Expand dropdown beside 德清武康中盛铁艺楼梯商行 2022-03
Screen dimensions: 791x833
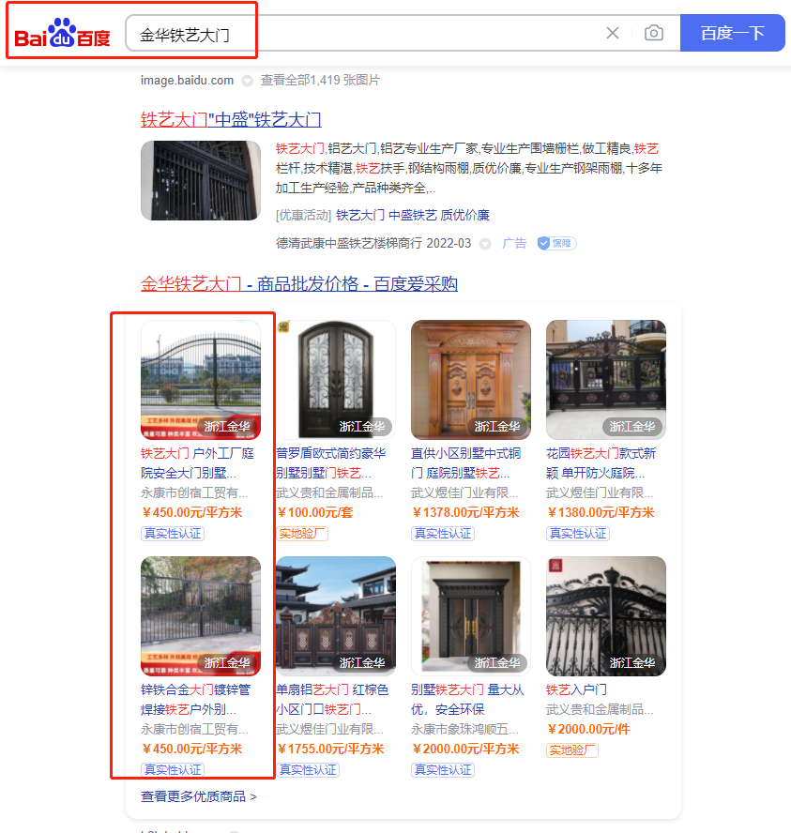click(484, 244)
